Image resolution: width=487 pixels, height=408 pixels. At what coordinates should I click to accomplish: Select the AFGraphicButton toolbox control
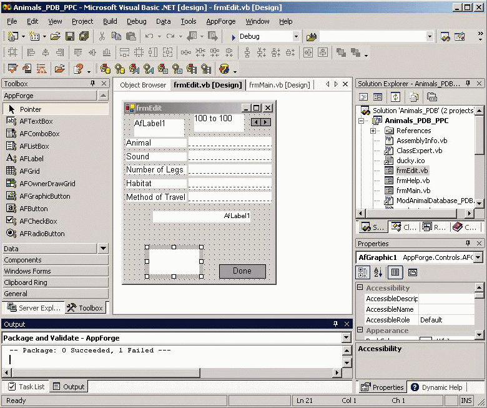(44, 196)
